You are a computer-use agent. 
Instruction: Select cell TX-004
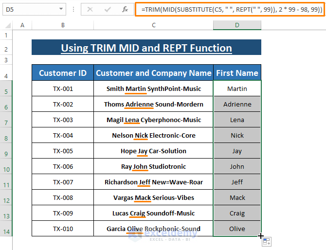point(63,135)
